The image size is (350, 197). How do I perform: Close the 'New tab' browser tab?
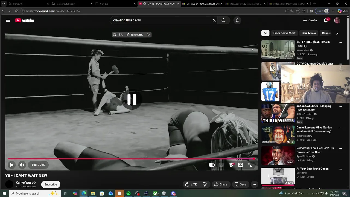pos(135,4)
